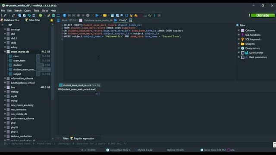The image size is (276, 155).
Task: Click the green Refresh icon
Action: pyautogui.click(x=41, y=15)
